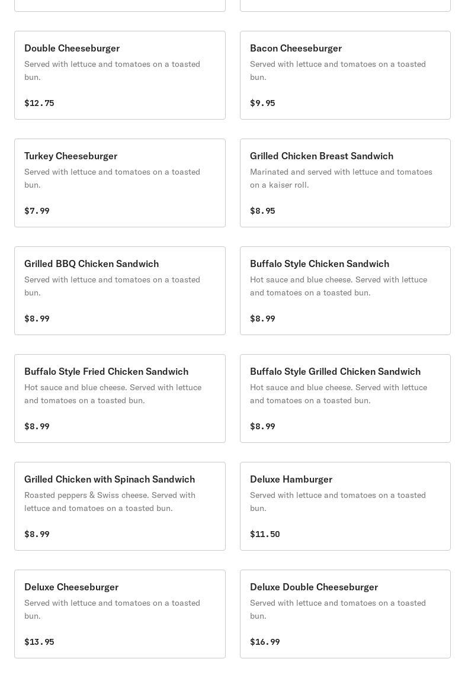
Task: Click the $11.50 Deluxe Hamburger price
Action: click(x=265, y=534)
